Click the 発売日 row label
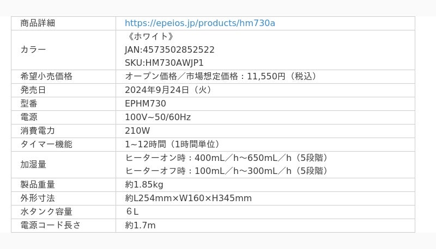Screen dimensions: 436x249 [x=33, y=90]
